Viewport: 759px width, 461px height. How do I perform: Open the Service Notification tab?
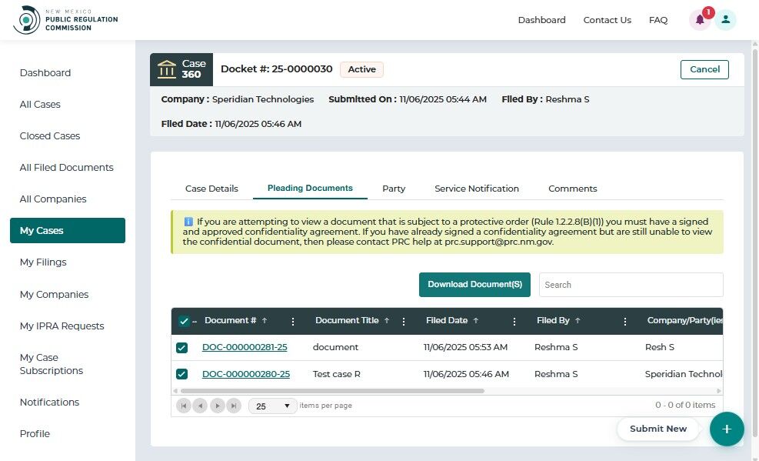(476, 189)
